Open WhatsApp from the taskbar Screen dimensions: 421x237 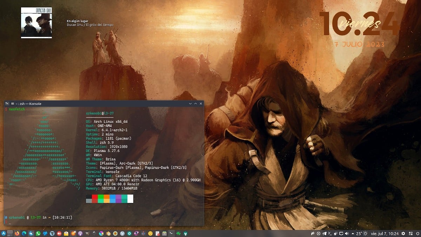38,233
